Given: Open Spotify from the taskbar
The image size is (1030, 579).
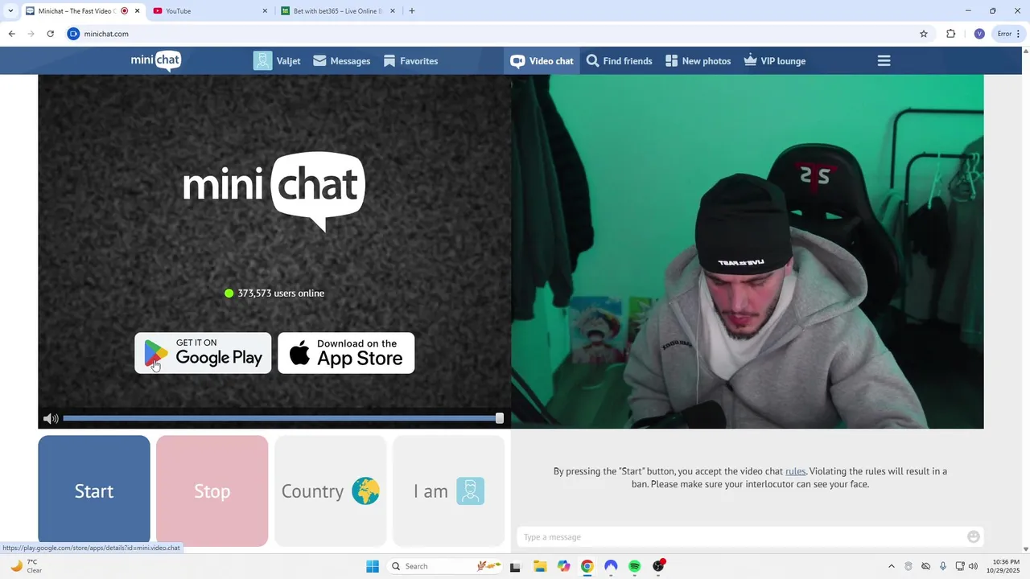Looking at the screenshot, I should coord(634,566).
